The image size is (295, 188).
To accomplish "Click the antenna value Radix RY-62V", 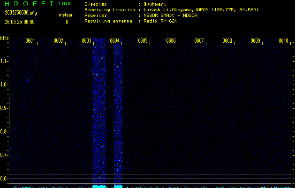I will [x=160, y=21].
